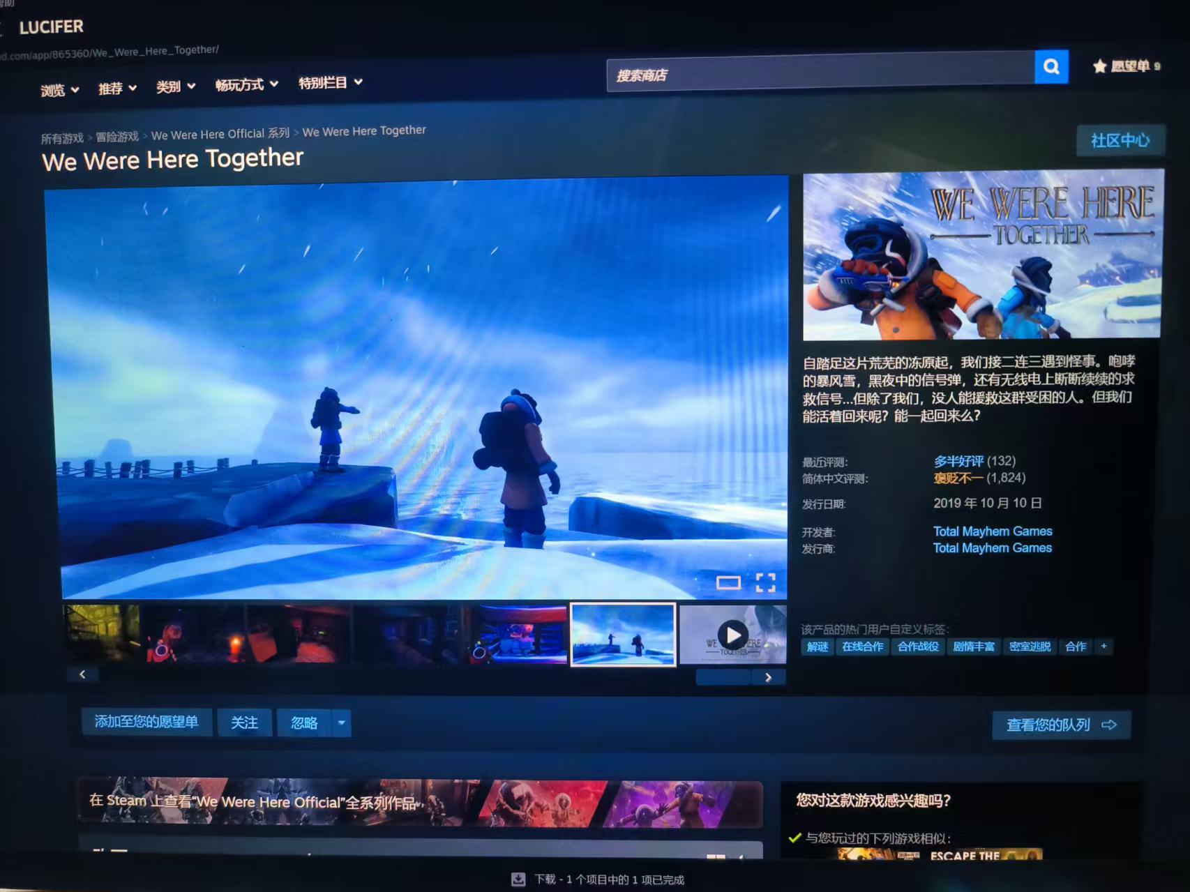Open the wishlist star icon
Viewport: 1190px width, 892px height.
click(1100, 66)
